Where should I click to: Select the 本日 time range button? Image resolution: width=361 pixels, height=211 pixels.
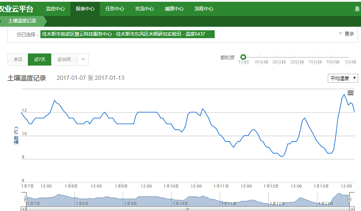coord(18,59)
